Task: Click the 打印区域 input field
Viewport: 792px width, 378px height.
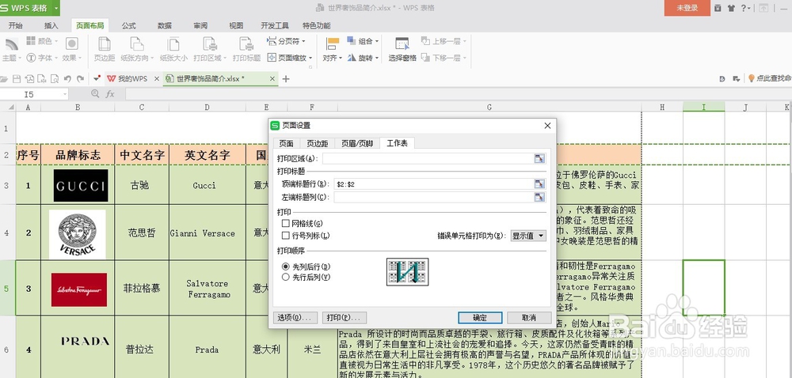Action: [x=428, y=158]
